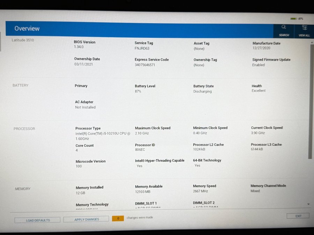Open the Search tool icon
Screen dimensions: 314x235
284,27
